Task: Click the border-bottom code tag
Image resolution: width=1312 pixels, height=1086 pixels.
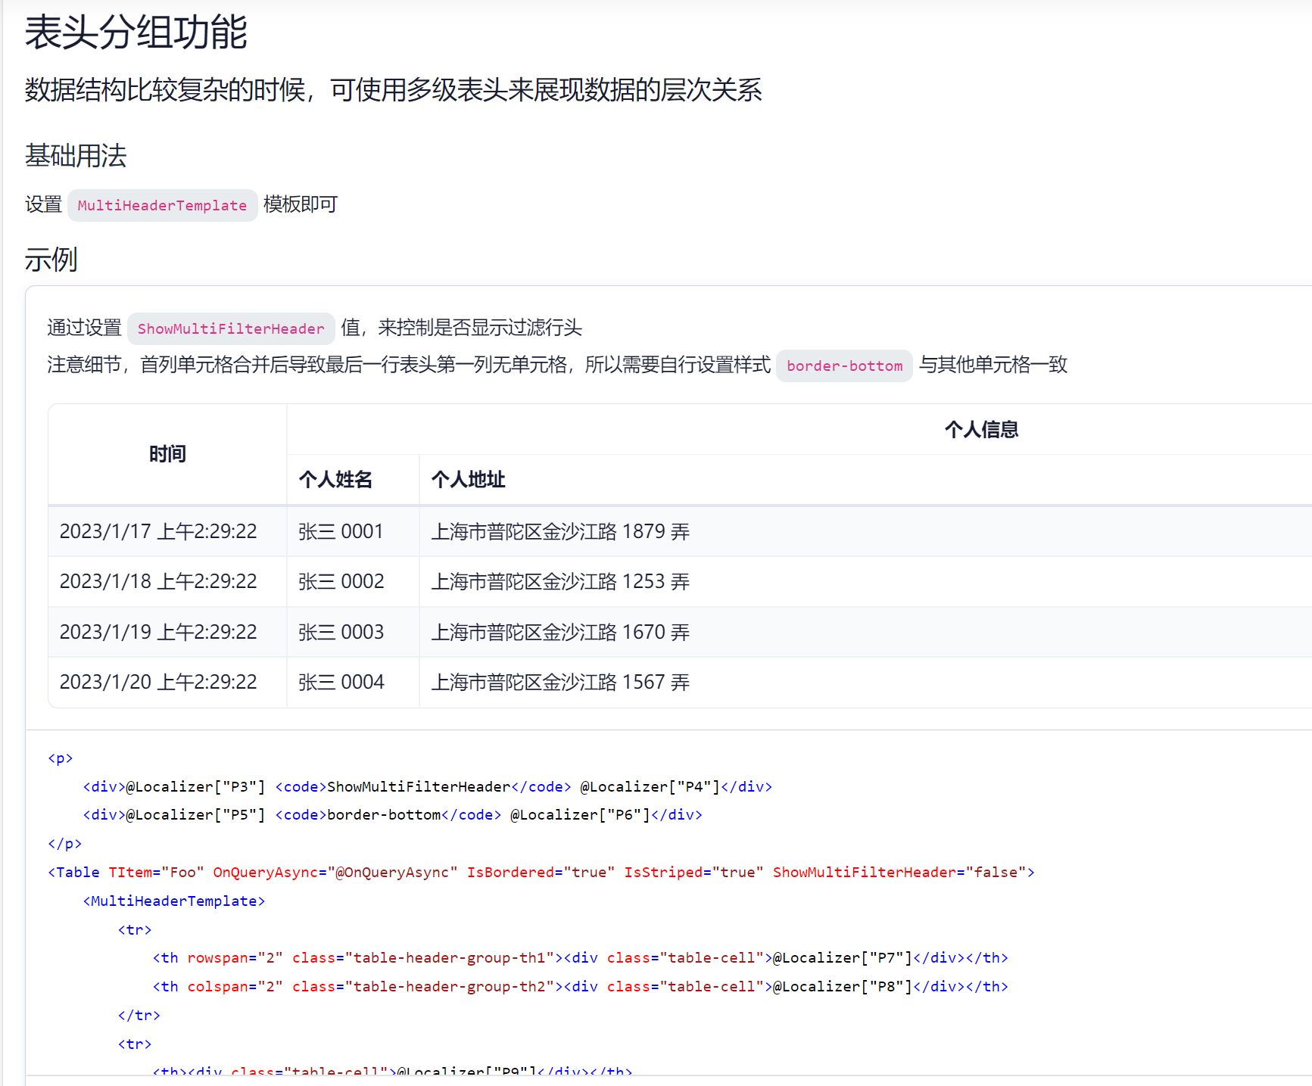Action: (844, 366)
